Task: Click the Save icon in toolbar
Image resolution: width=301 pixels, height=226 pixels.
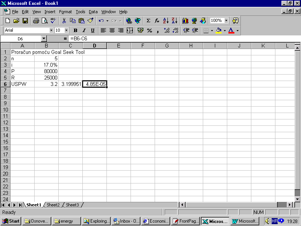Action: pyautogui.click(x=25, y=21)
